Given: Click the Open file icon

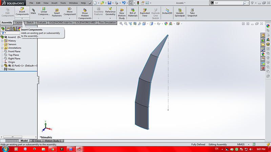Looking at the screenshot, I should 102,3.
